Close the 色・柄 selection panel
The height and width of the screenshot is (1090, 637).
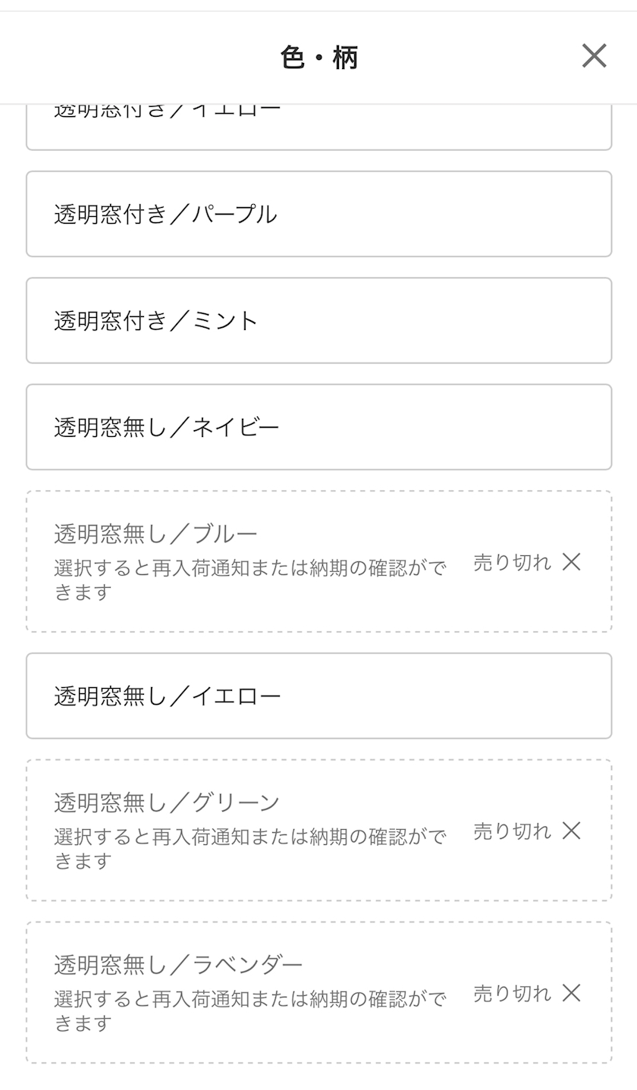coord(594,55)
